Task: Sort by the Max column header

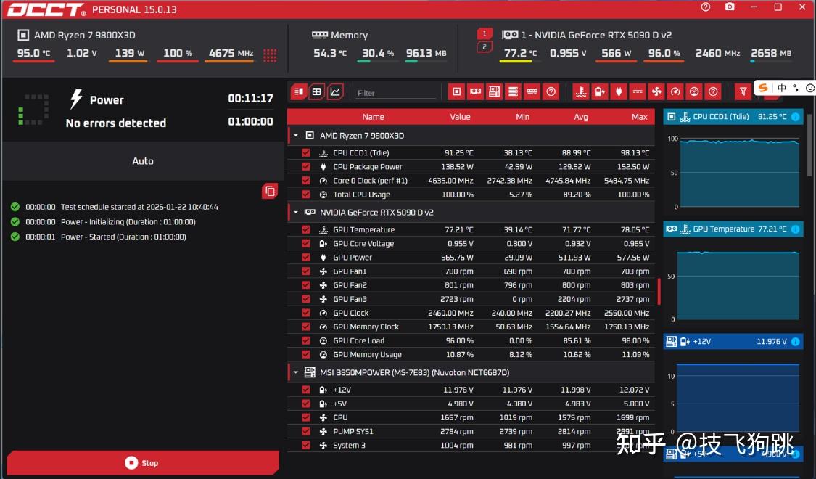Action: (640, 117)
